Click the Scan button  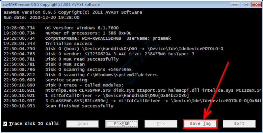(83, 124)
